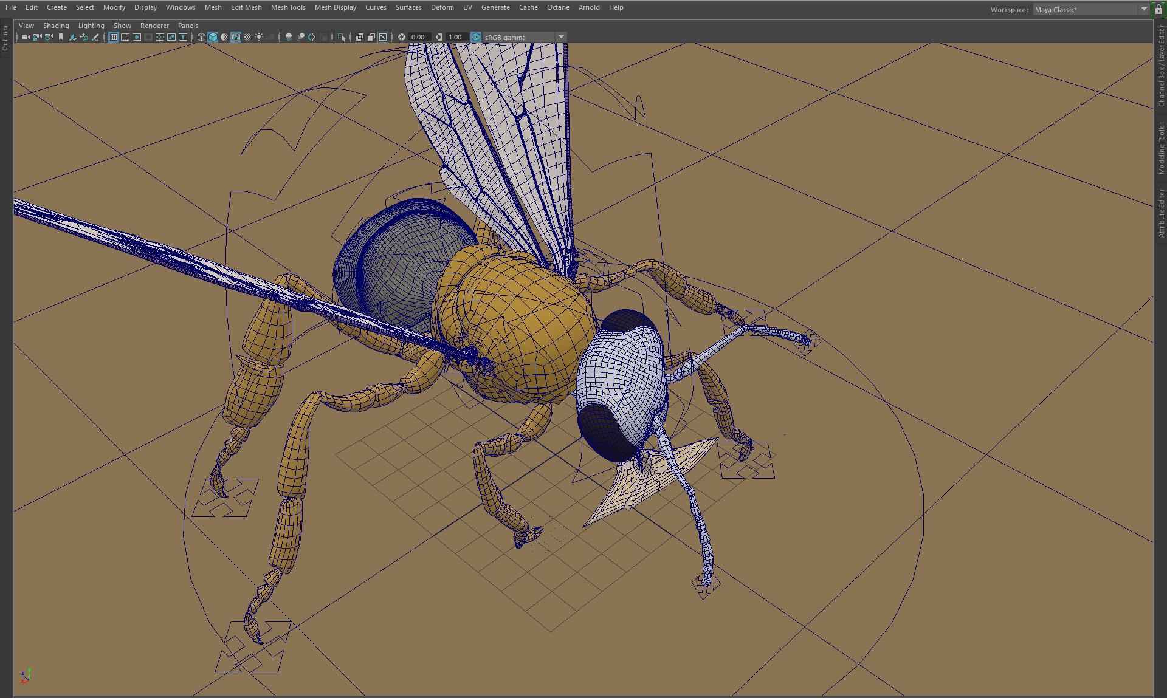Open the Workspace Maya Classic dropdown
Screen dimensions: 1167x698
tap(1091, 9)
